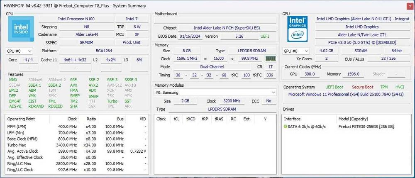The width and height of the screenshot is (415, 178).
Task: Click the TPM indicator
Action: (384, 87)
